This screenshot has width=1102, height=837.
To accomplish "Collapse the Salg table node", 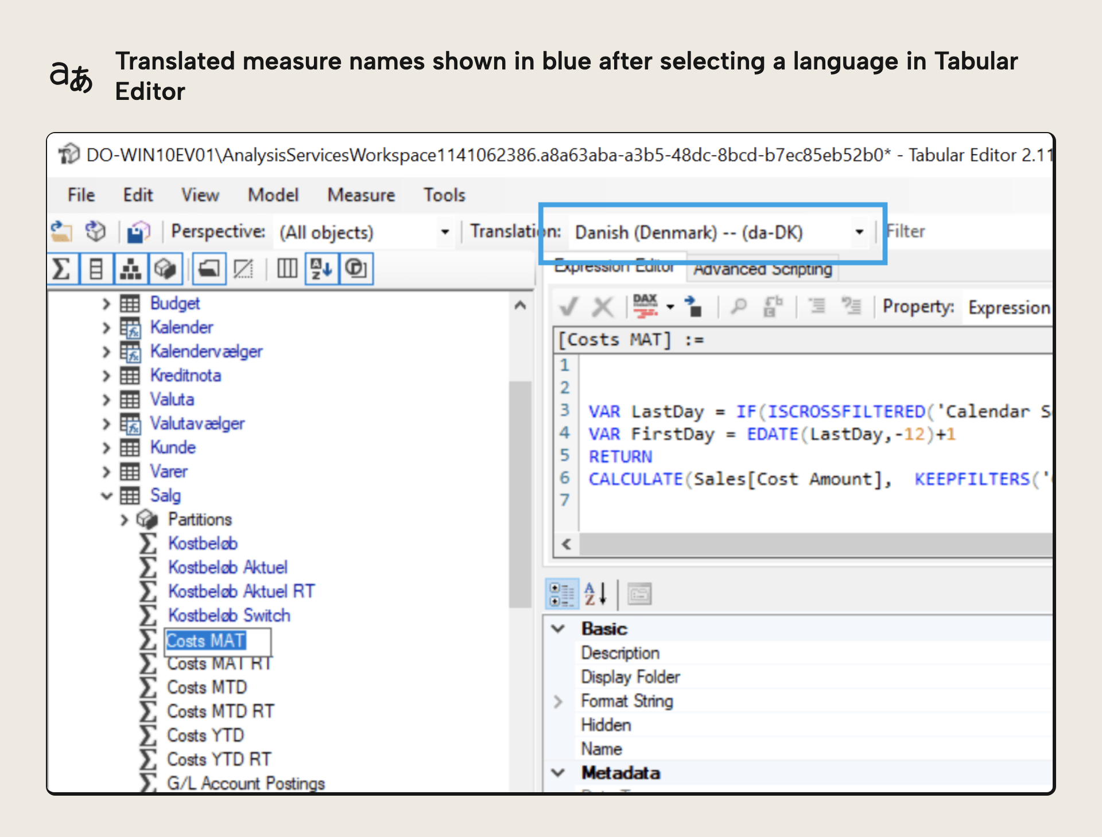I will tap(106, 495).
